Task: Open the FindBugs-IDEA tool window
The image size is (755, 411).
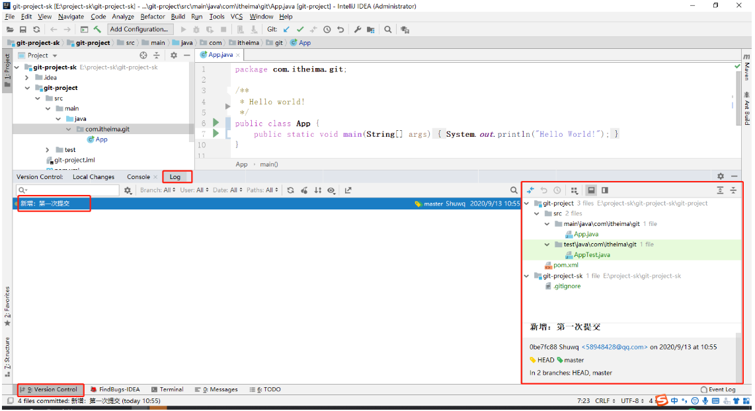Action: click(115, 389)
